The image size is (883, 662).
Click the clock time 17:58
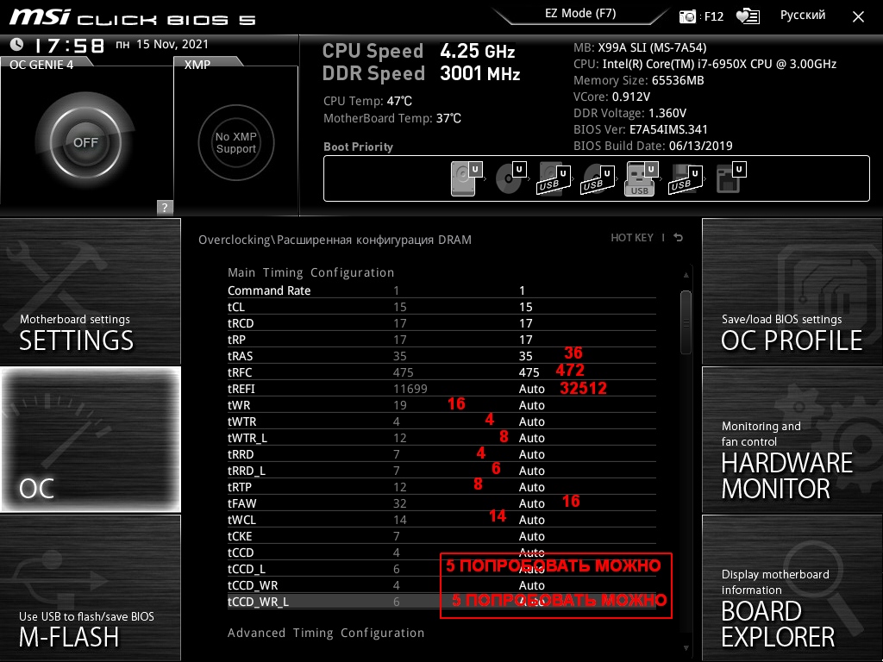(69, 45)
